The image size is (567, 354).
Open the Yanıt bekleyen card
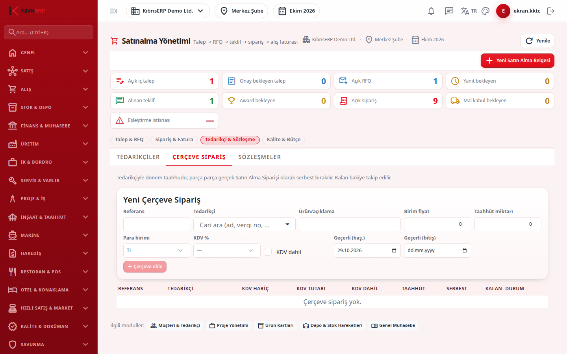point(500,81)
